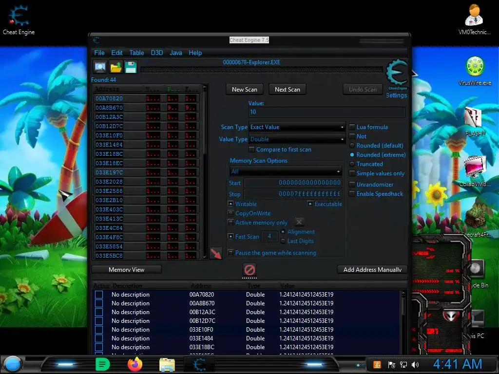Click the scan progress bar

pyautogui.click(x=262, y=70)
